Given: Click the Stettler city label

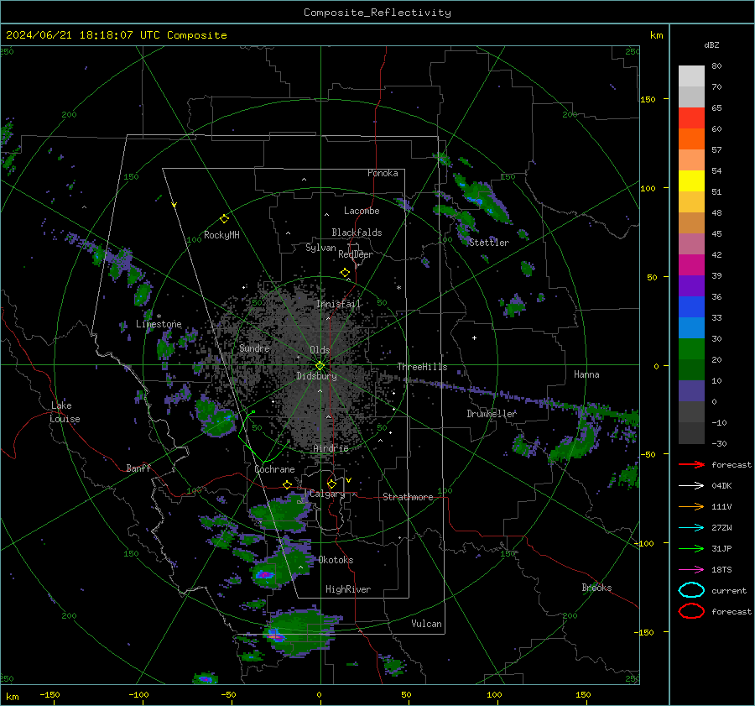Looking at the screenshot, I should pyautogui.click(x=489, y=243).
